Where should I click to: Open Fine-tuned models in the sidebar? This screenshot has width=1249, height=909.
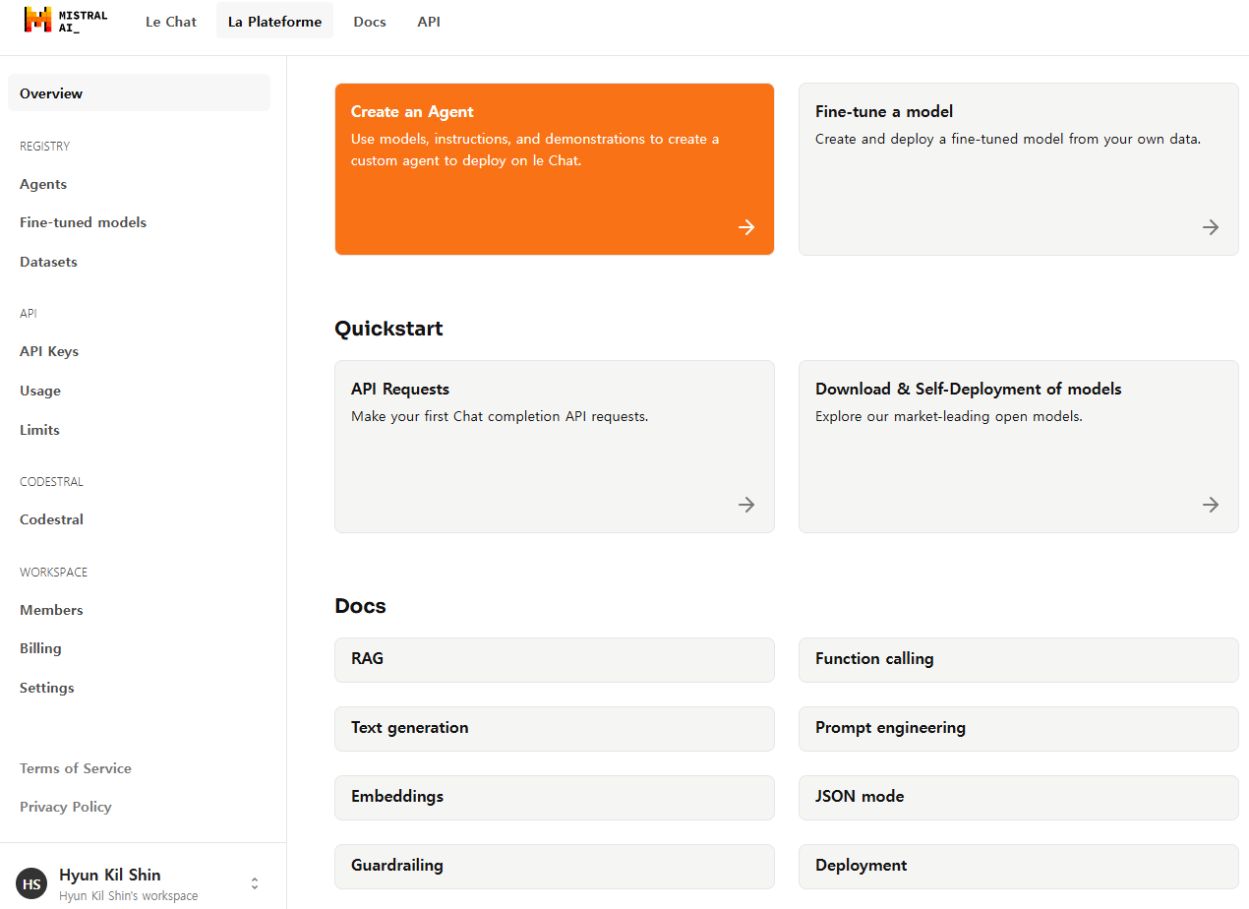click(83, 222)
